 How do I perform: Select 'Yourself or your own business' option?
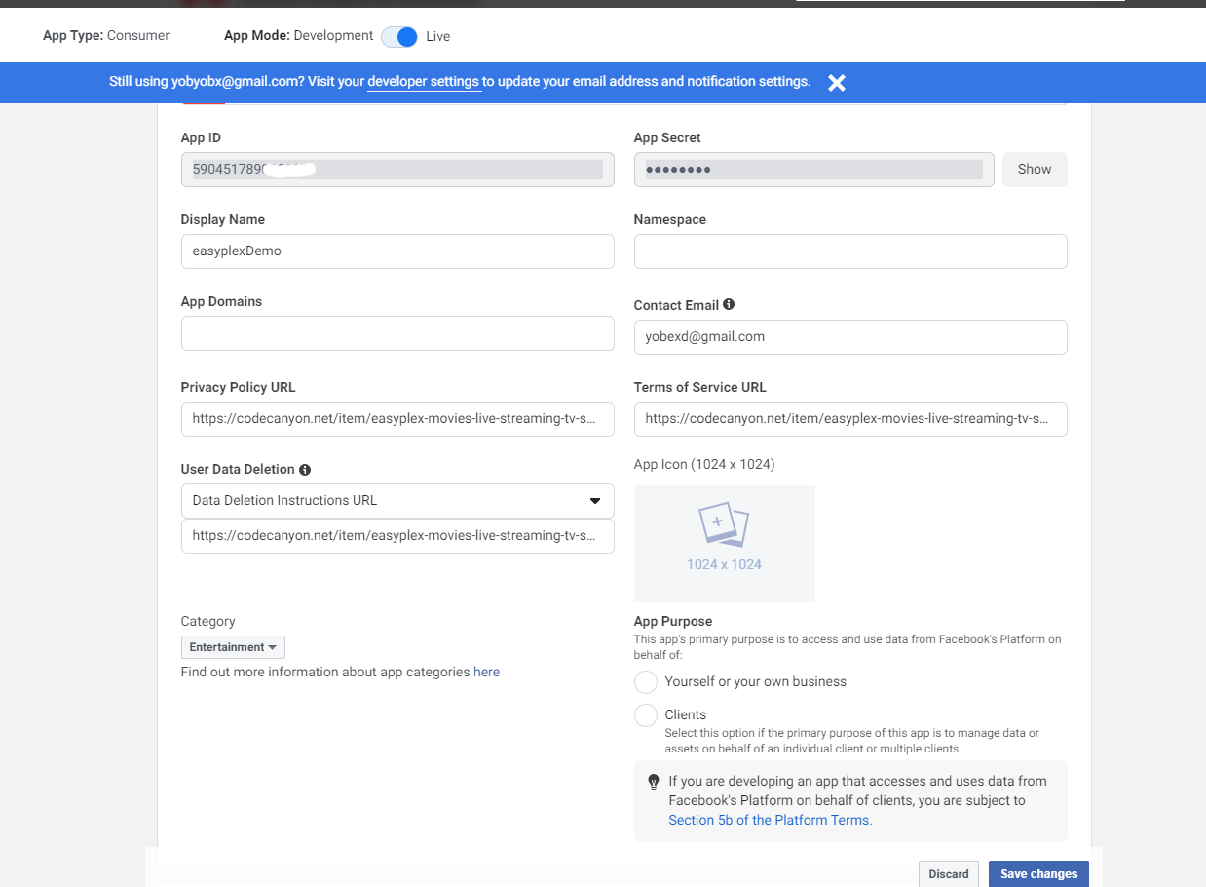coord(646,682)
